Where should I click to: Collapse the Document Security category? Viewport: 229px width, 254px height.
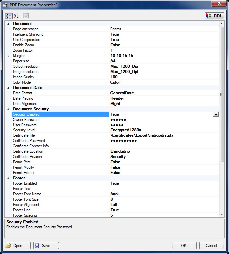[x=8, y=109]
